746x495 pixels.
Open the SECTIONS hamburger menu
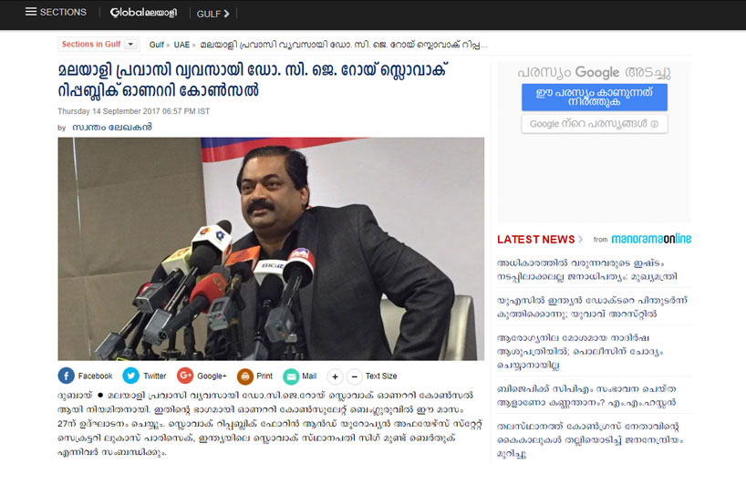[56, 12]
